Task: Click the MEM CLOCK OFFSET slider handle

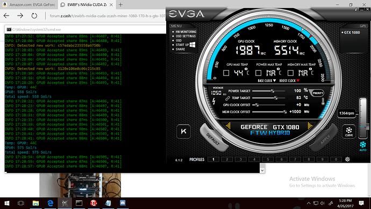Action: coord(285,112)
